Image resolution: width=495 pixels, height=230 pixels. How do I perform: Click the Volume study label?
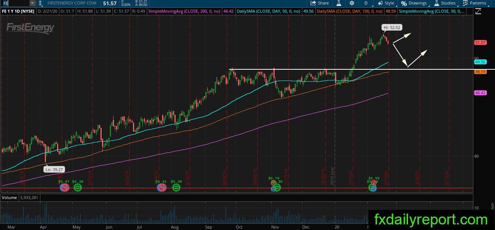tap(9, 198)
